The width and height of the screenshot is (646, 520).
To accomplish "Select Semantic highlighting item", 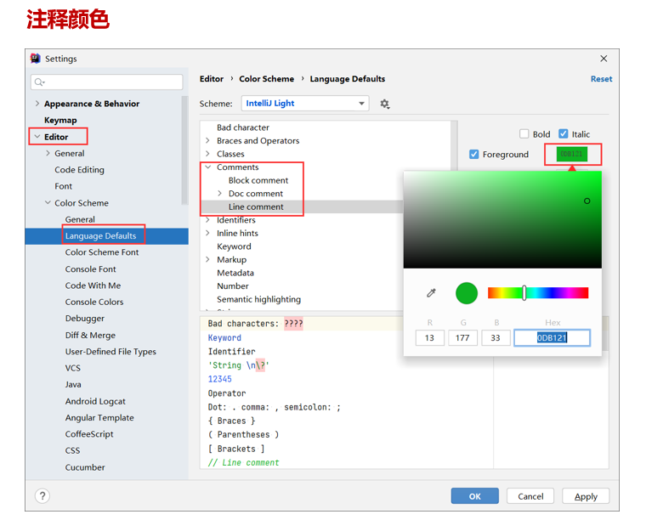I will pos(258,299).
